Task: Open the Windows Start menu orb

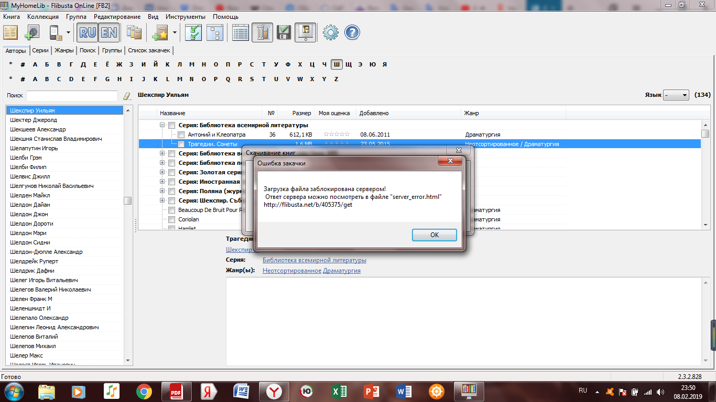Action: click(14, 391)
